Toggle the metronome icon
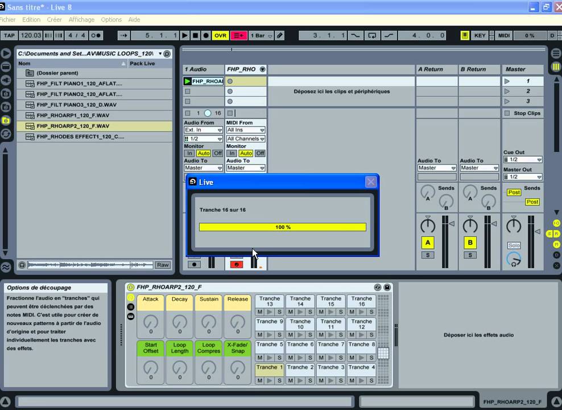The height and width of the screenshot is (410, 562). [x=96, y=35]
